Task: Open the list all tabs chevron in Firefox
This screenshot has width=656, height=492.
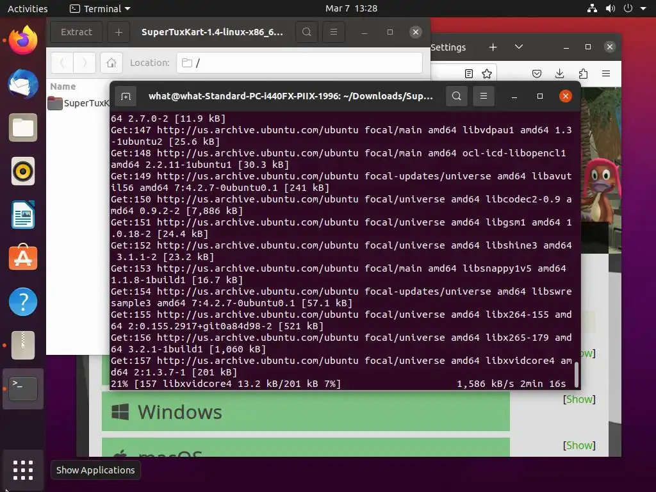Action: [x=519, y=47]
